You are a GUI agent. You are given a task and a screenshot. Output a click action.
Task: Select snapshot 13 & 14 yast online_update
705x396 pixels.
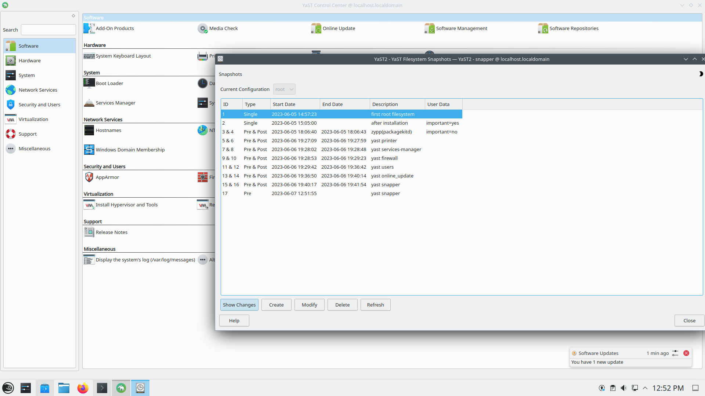[341, 176]
